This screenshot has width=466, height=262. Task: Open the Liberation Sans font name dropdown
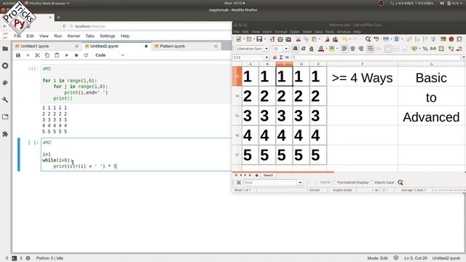pos(266,49)
